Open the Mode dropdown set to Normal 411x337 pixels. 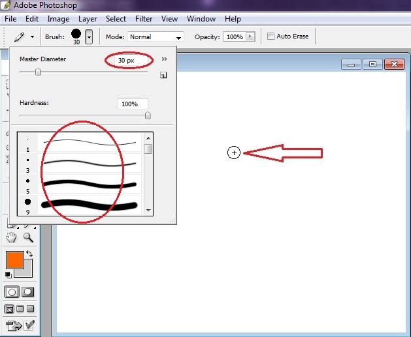coord(156,37)
